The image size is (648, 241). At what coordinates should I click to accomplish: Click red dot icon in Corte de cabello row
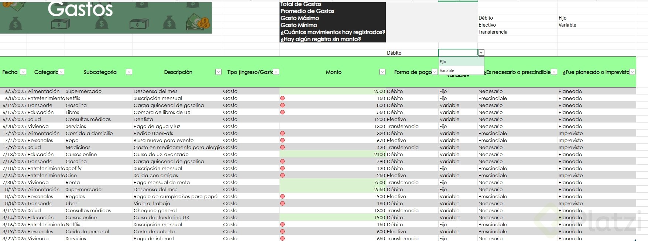pyautogui.click(x=282, y=231)
